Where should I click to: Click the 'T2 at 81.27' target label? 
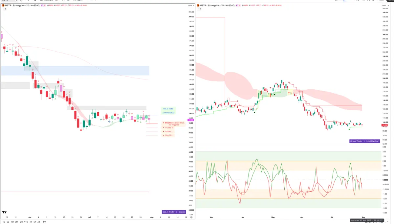168,131
